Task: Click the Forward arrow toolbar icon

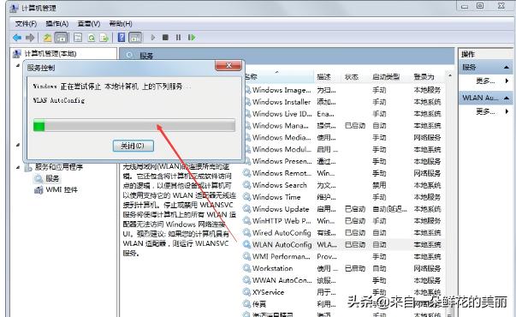Action: (30, 38)
